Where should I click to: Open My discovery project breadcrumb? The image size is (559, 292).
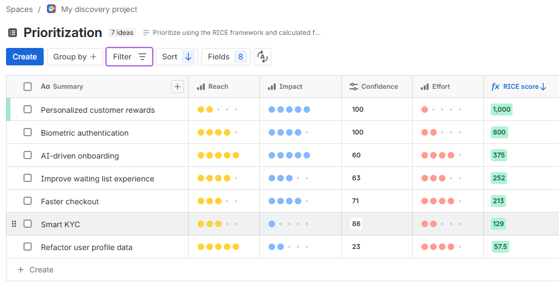pyautogui.click(x=99, y=9)
